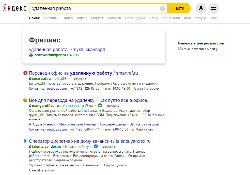The width and height of the screenshot is (250, 175).
Task: Open the Эфир tab
Action: 153,18
